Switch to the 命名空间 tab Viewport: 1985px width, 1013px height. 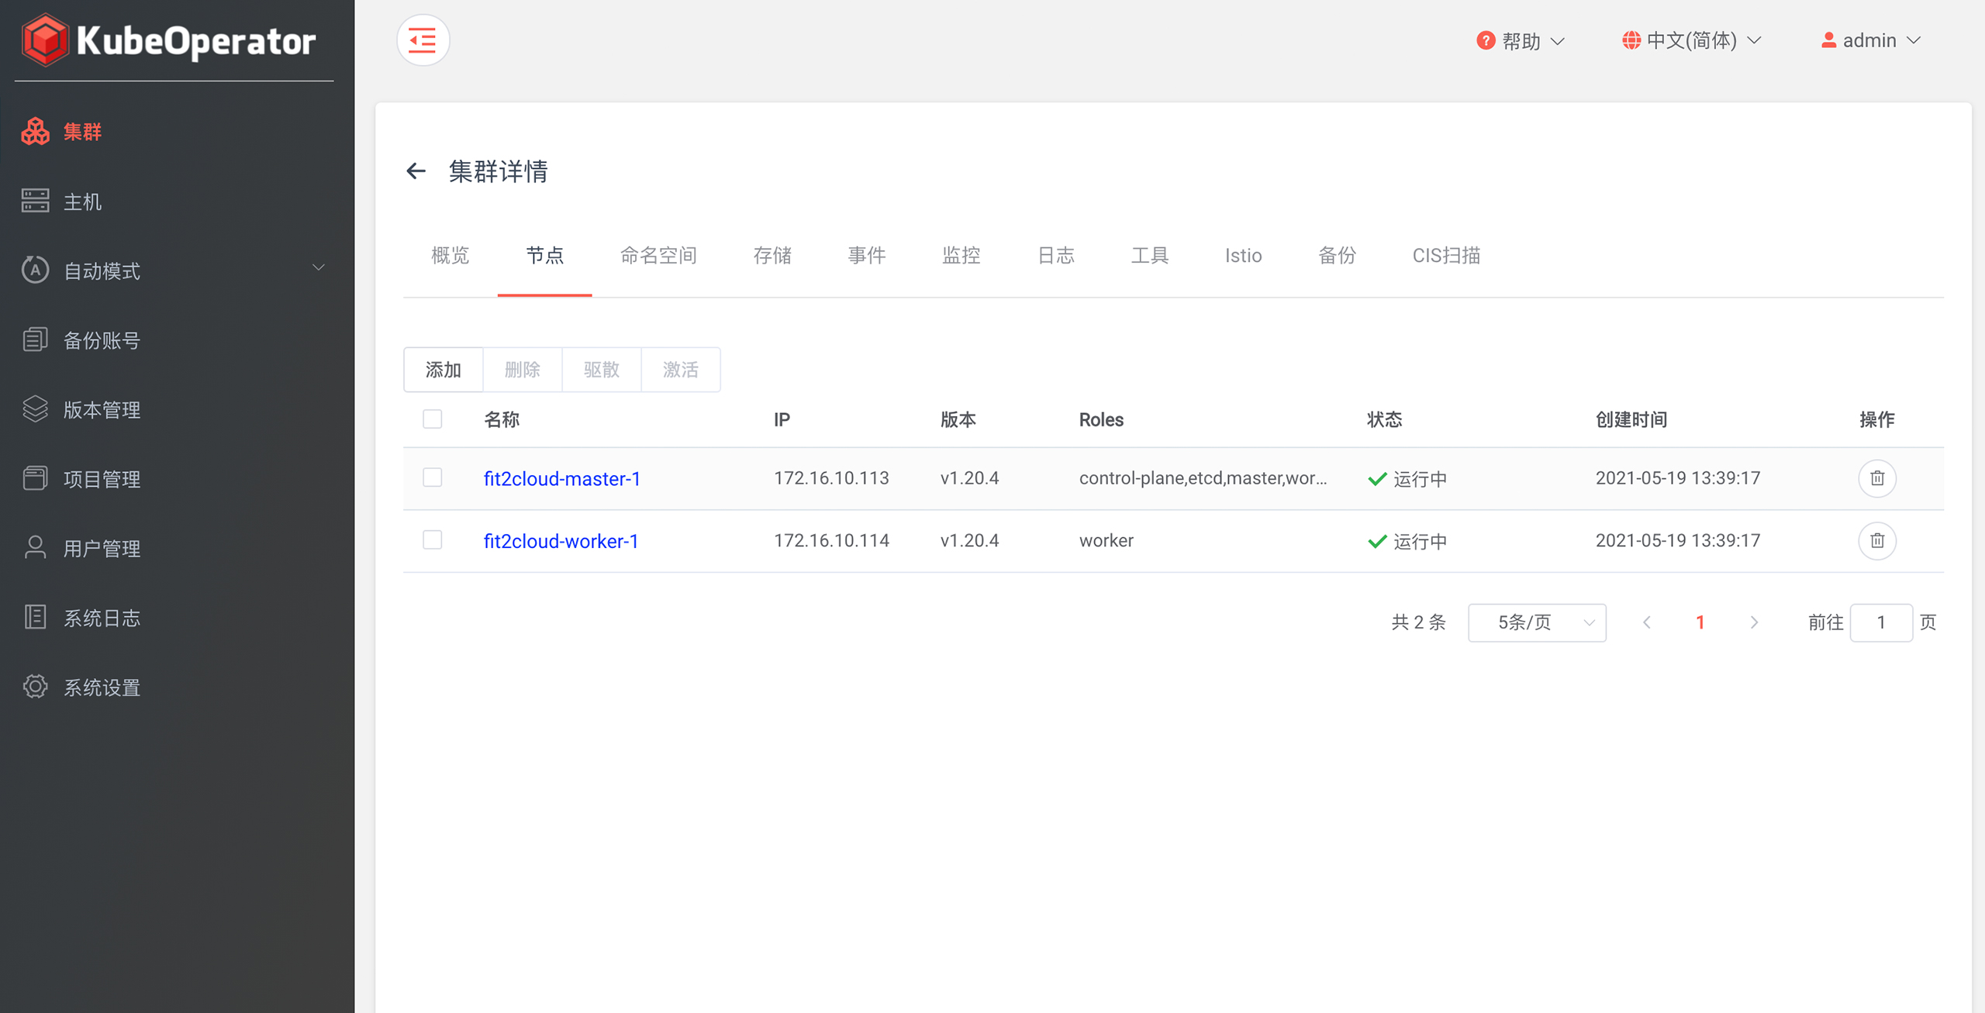pos(658,256)
